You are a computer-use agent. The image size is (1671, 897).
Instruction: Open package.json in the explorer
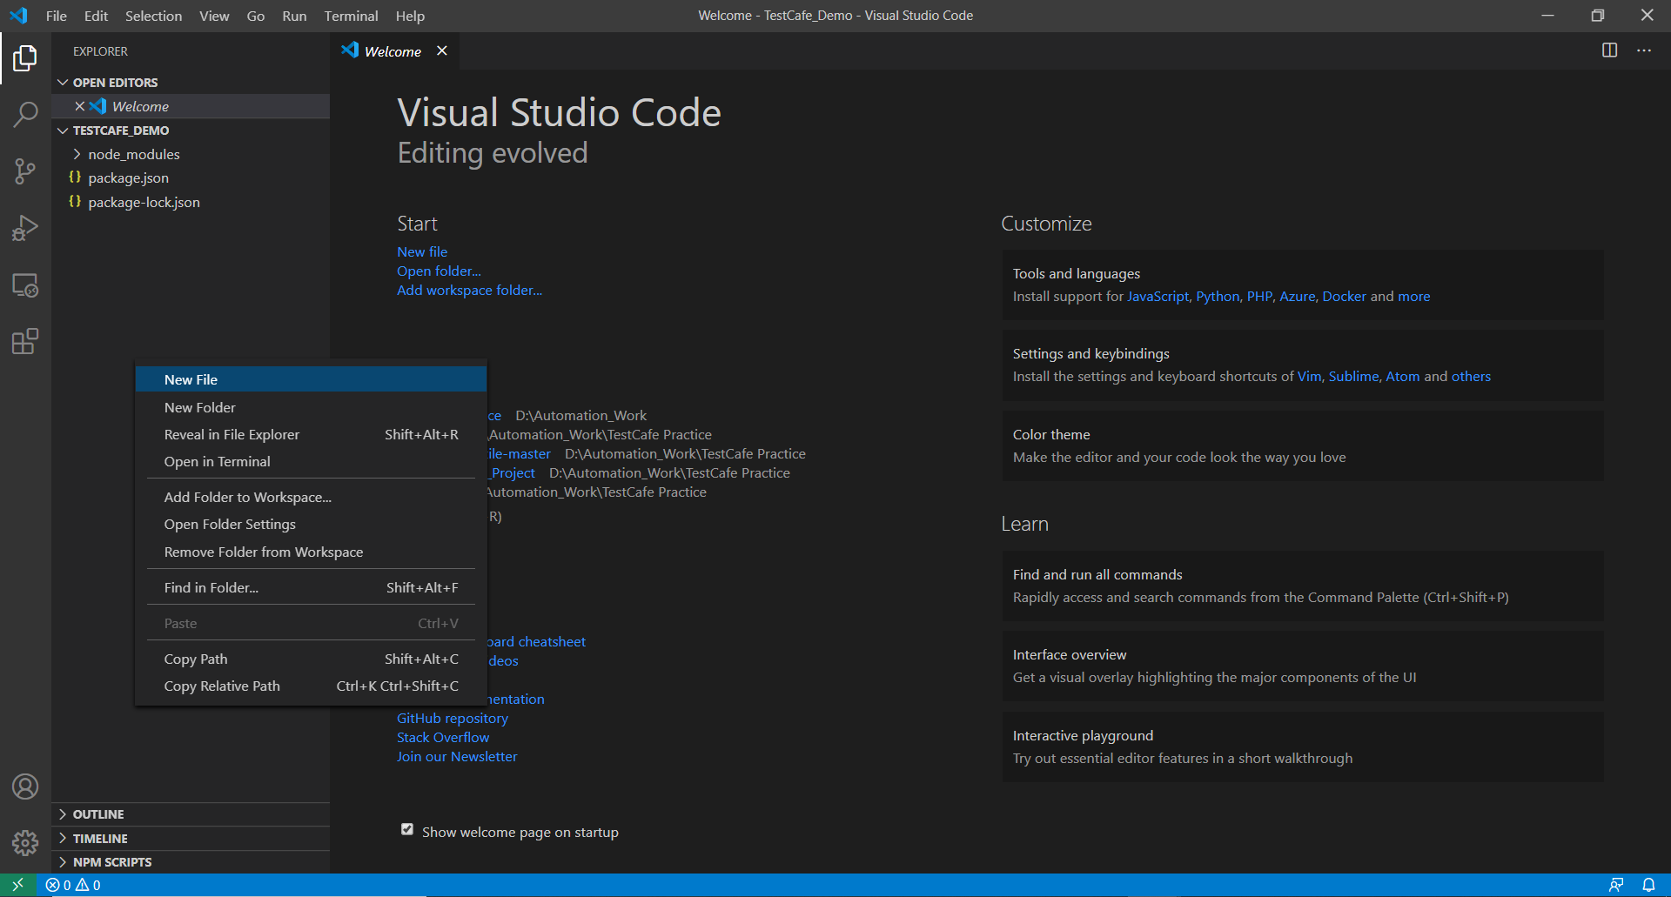tap(128, 177)
